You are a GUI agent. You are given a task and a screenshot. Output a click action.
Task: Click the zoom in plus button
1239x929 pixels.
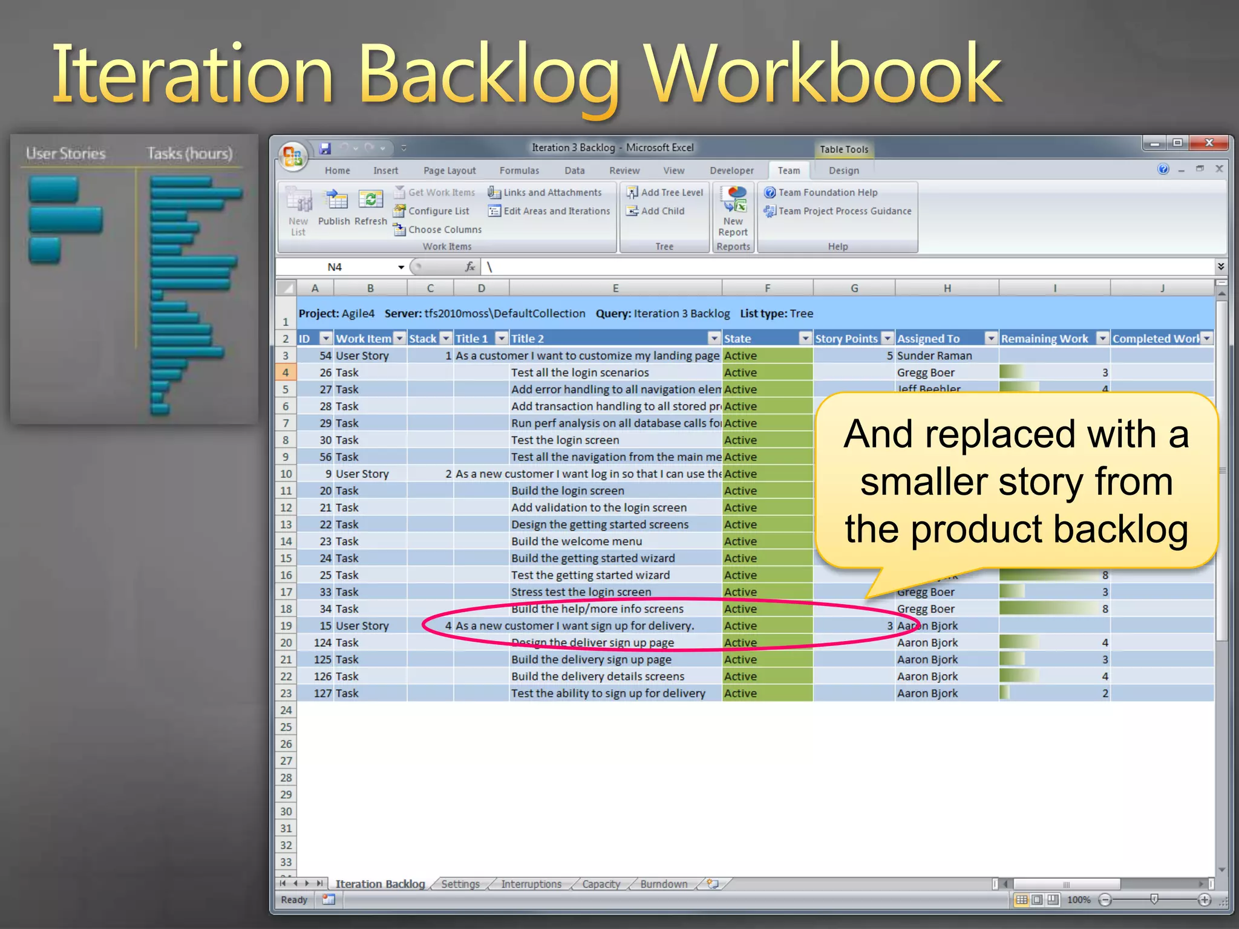pyautogui.click(x=1205, y=900)
